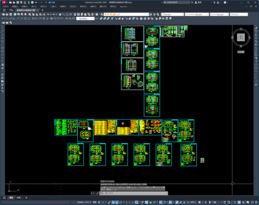
Task: Select the Hatch tool
Action: (x=2, y=74)
